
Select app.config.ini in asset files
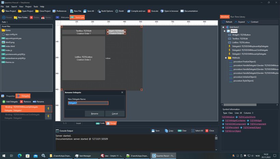coord(10,34)
